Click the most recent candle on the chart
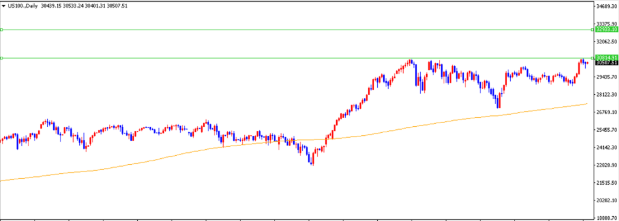Image resolution: width=619 pixels, height=221 pixels. pyautogui.click(x=588, y=63)
